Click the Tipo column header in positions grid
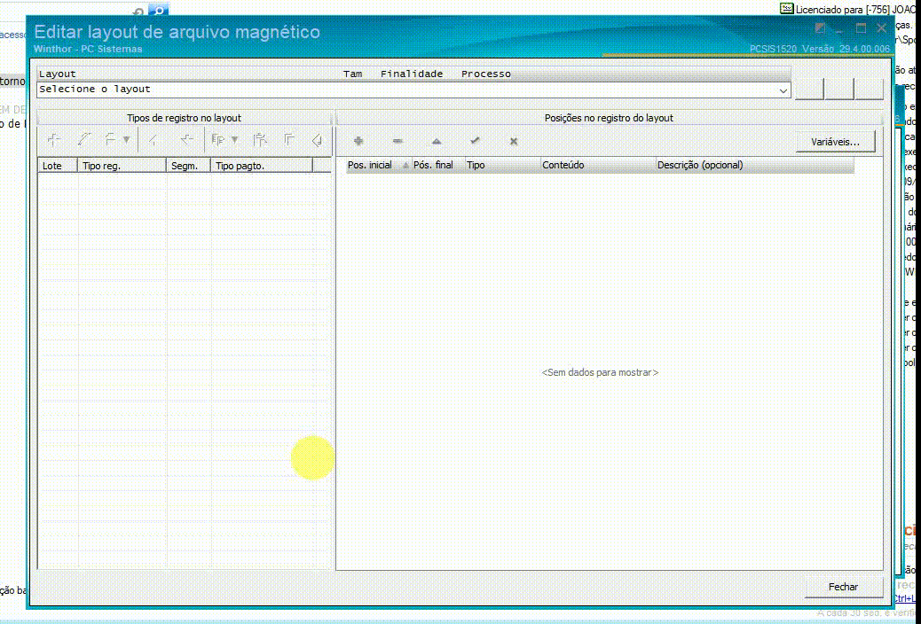This screenshot has height=624, width=921. coord(503,165)
